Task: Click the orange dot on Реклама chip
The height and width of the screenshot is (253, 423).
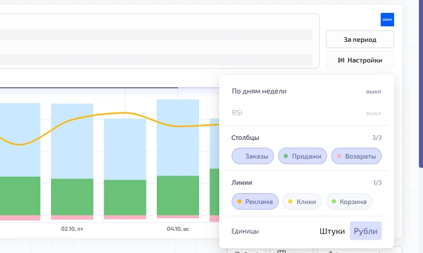Action: pyautogui.click(x=239, y=201)
